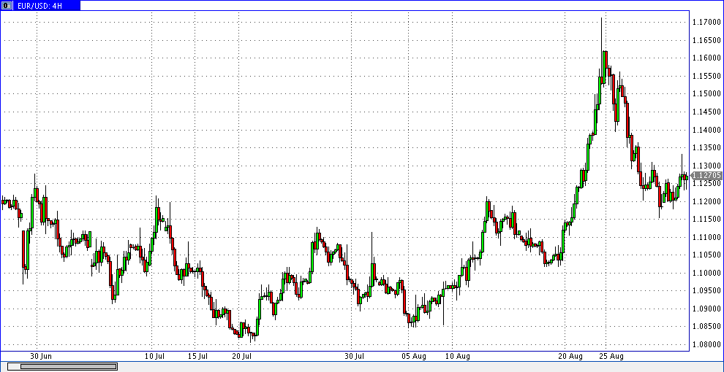Click the 05 Aug date label

click(414, 357)
